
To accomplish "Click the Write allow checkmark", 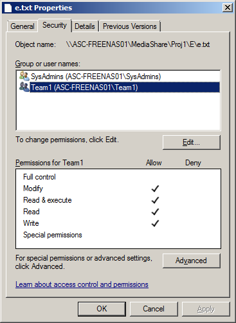I will pos(155,223).
